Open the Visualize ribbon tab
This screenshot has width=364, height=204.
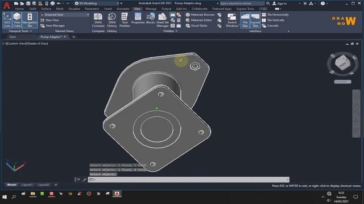pyautogui.click(x=75, y=9)
